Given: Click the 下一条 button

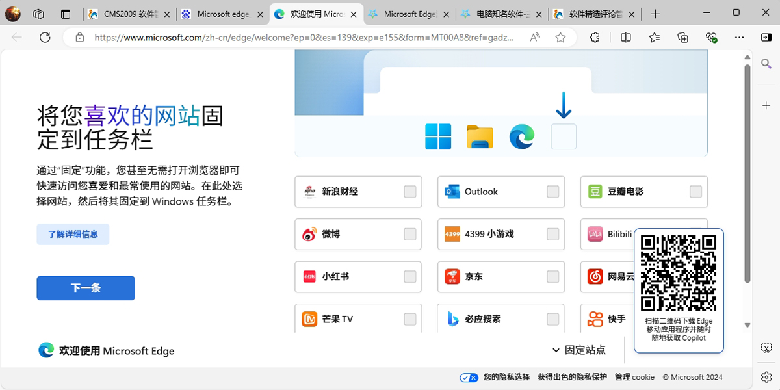Looking at the screenshot, I should 86,288.
